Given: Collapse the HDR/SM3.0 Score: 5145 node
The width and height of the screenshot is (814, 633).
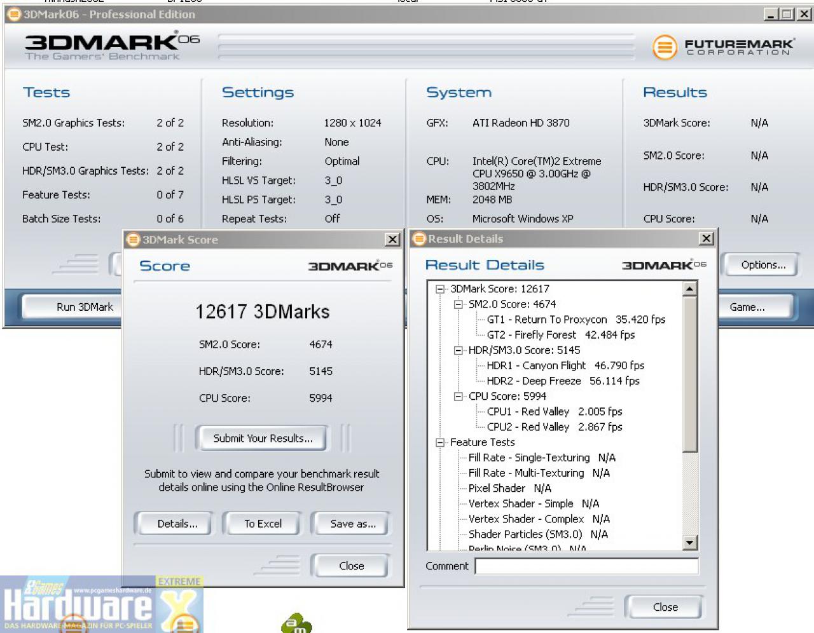Looking at the screenshot, I should point(458,350).
